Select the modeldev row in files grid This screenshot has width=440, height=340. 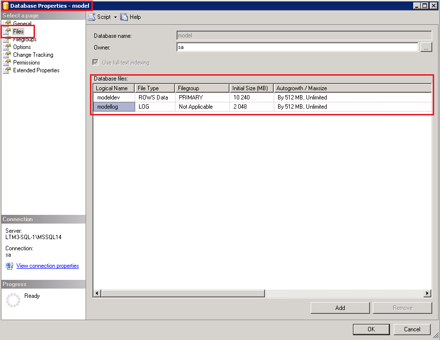pos(114,97)
